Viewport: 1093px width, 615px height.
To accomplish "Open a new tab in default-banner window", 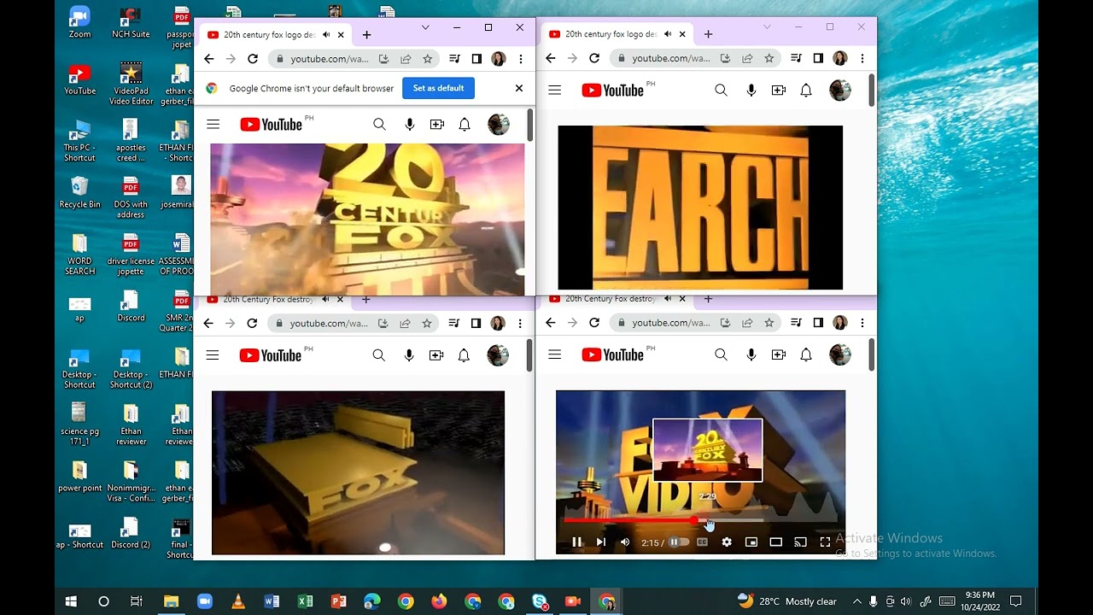I will point(366,34).
